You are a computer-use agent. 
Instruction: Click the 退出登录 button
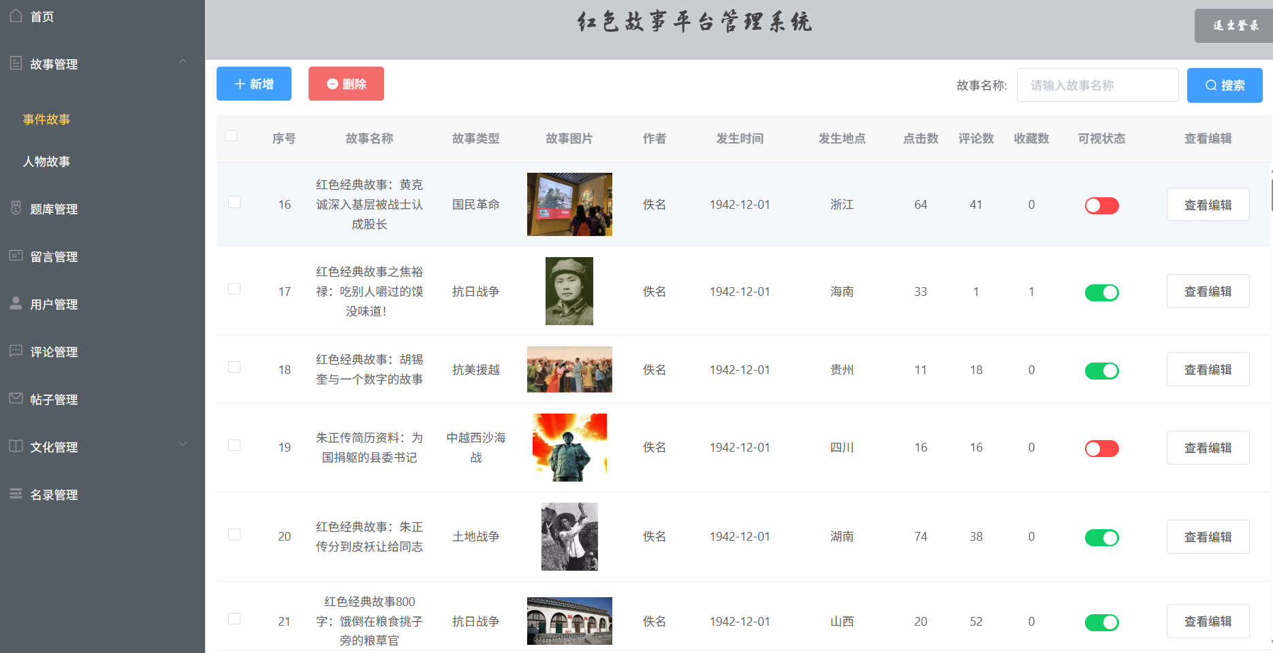[1235, 26]
